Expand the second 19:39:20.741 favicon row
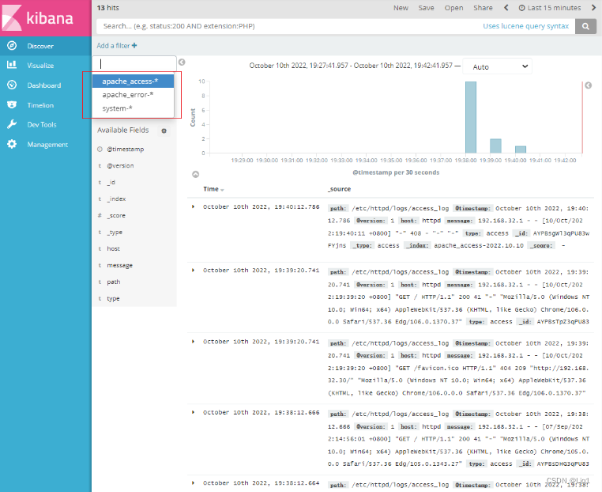The height and width of the screenshot is (492, 602). [193, 342]
